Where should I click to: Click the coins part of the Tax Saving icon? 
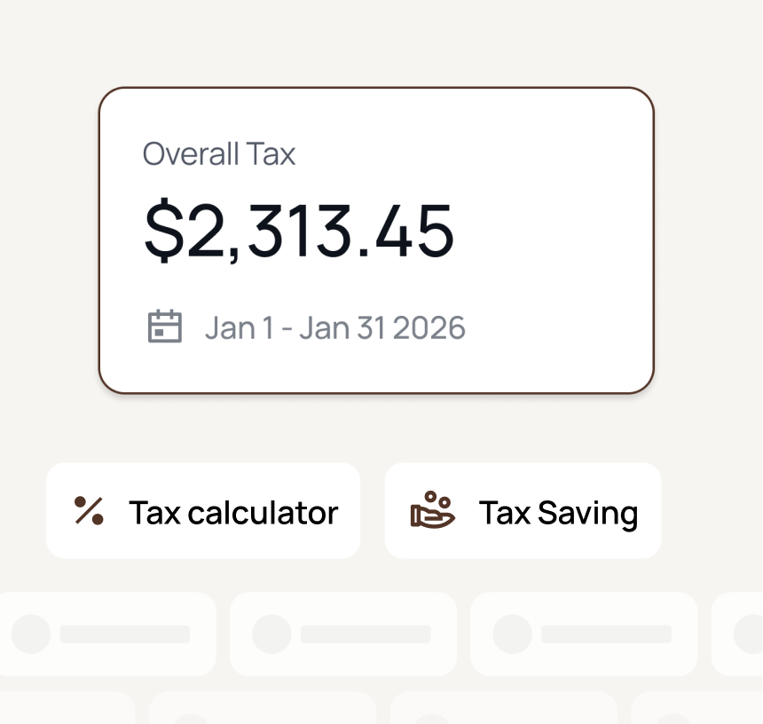(438, 500)
